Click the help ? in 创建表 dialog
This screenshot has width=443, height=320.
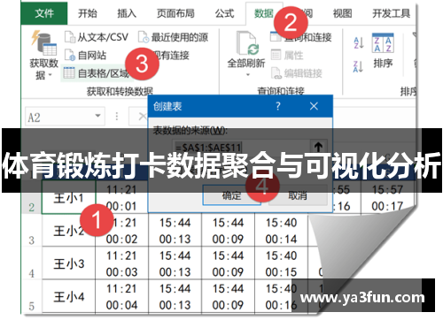click(277, 106)
